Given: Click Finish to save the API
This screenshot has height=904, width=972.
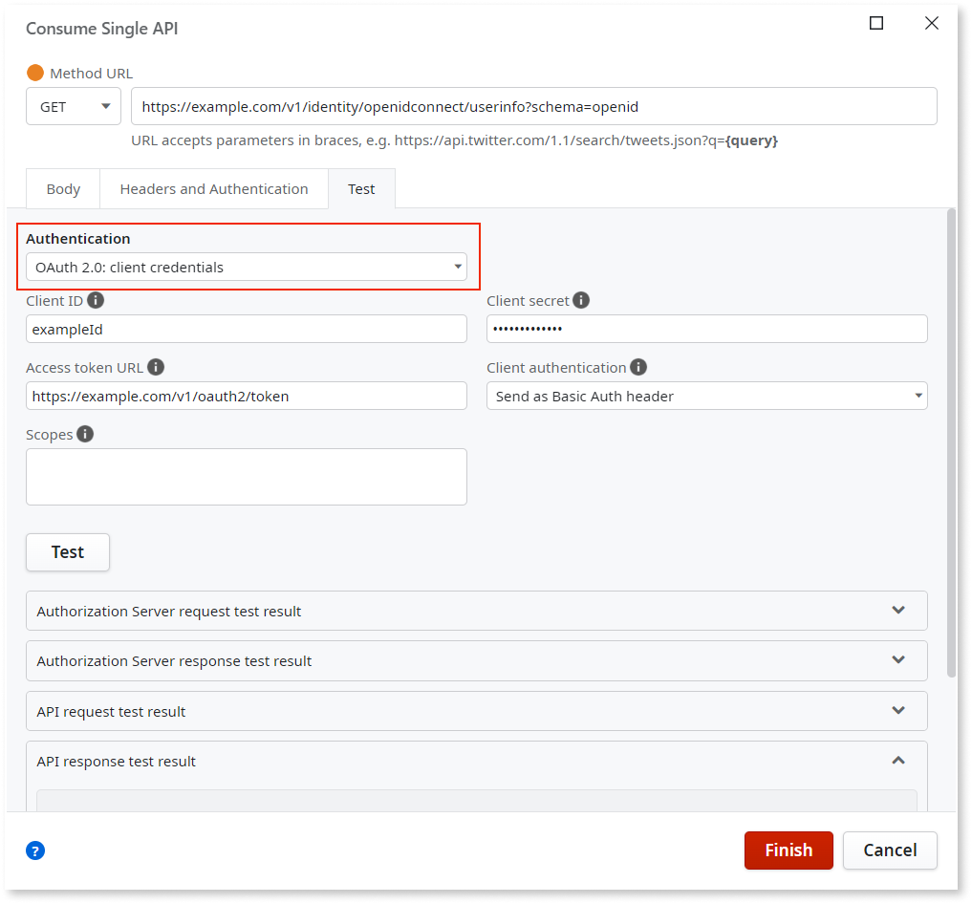Looking at the screenshot, I should (788, 850).
